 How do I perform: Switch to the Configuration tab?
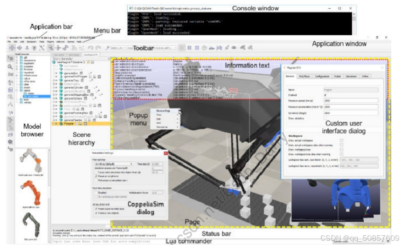pos(322,77)
